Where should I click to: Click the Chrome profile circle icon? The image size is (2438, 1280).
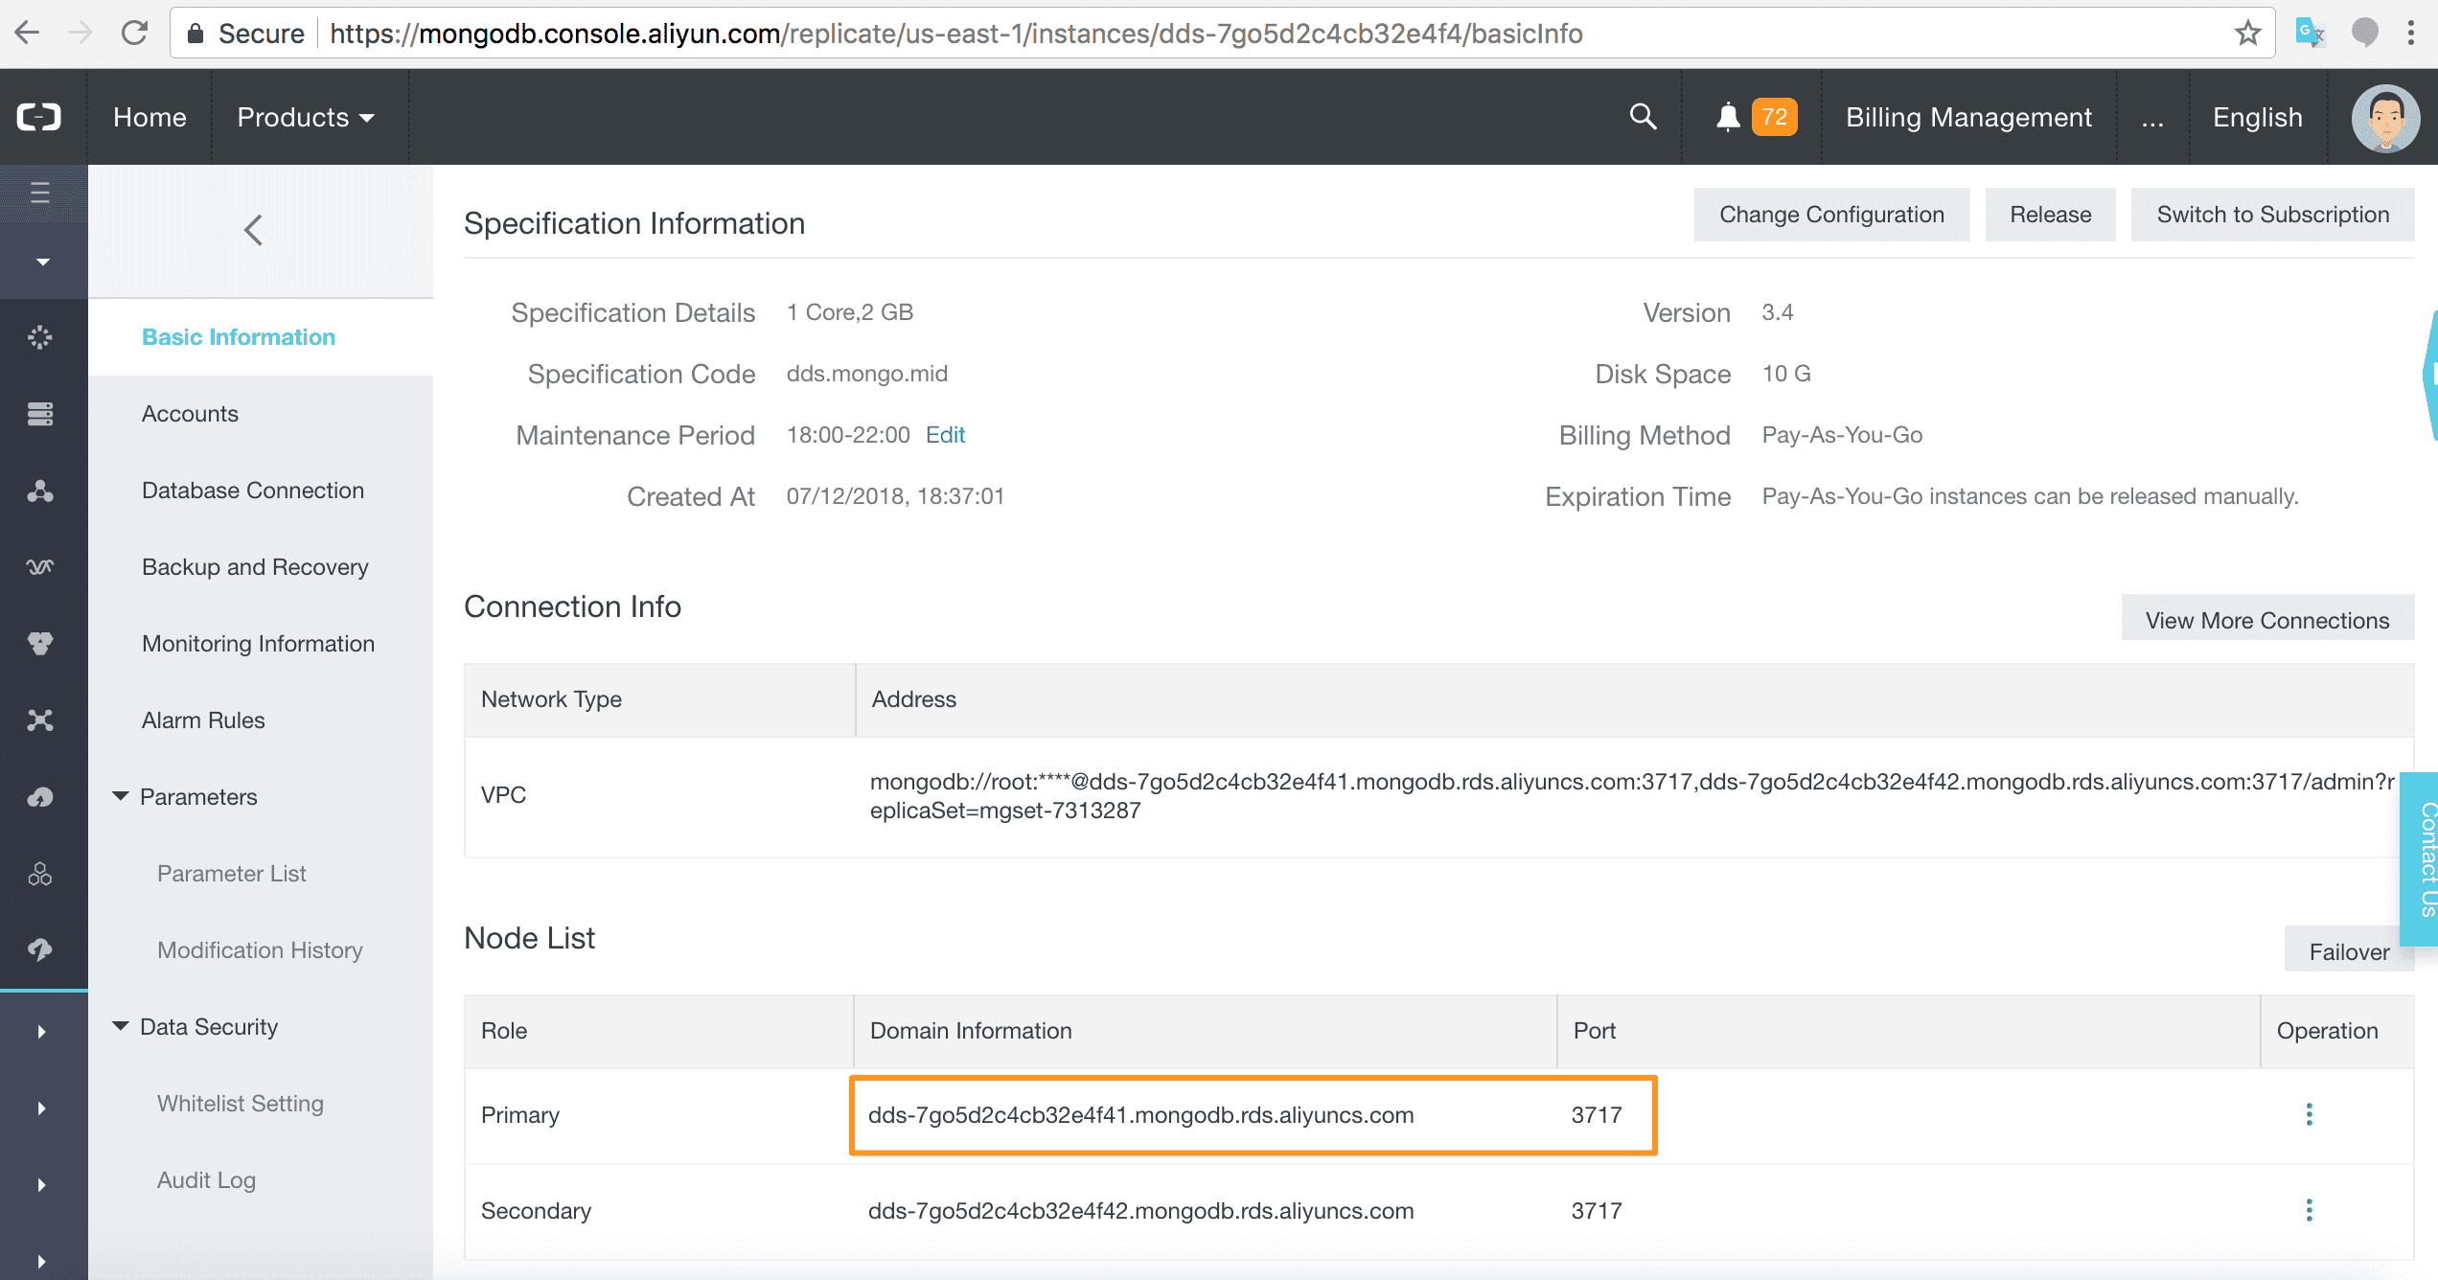pyautogui.click(x=2364, y=34)
